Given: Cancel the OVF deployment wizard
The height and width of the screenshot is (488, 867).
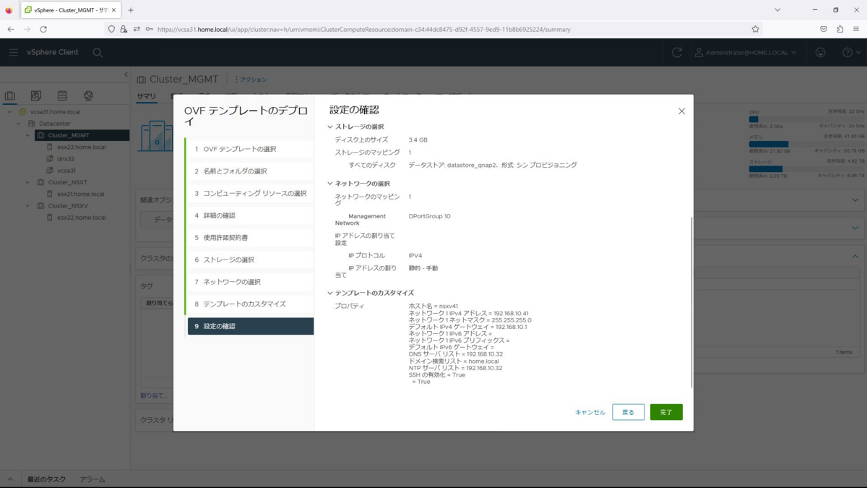Looking at the screenshot, I should click(590, 412).
